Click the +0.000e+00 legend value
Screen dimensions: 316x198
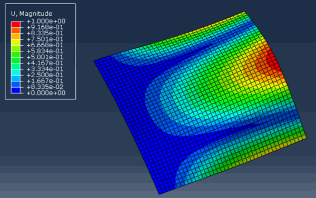(46, 93)
